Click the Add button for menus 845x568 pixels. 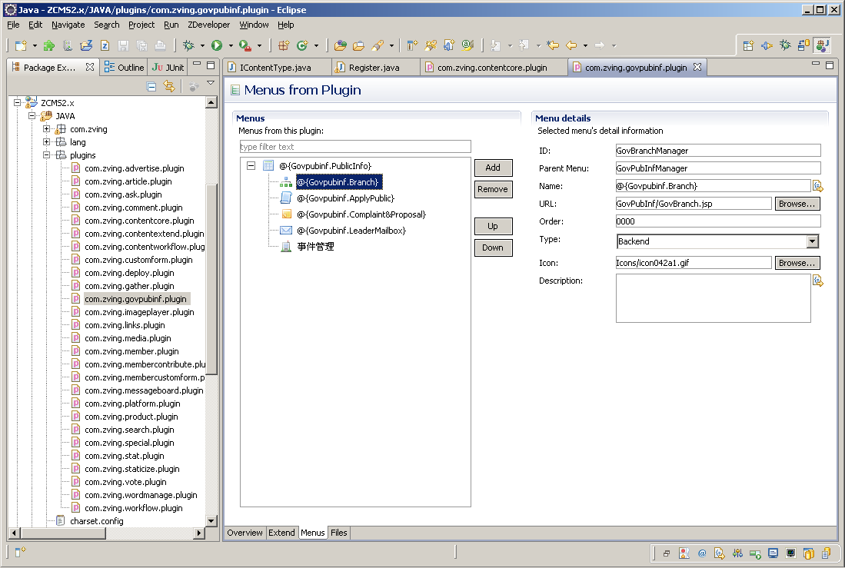493,168
